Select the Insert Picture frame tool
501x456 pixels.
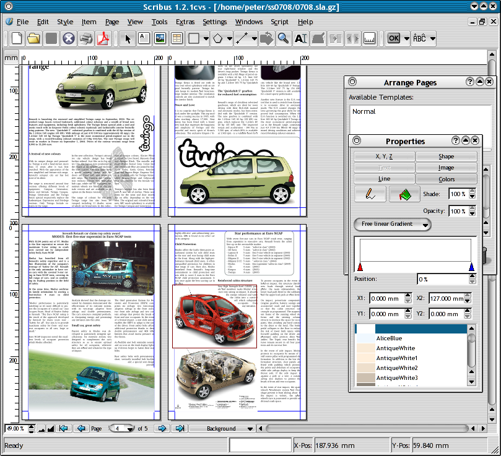[x=160, y=38]
